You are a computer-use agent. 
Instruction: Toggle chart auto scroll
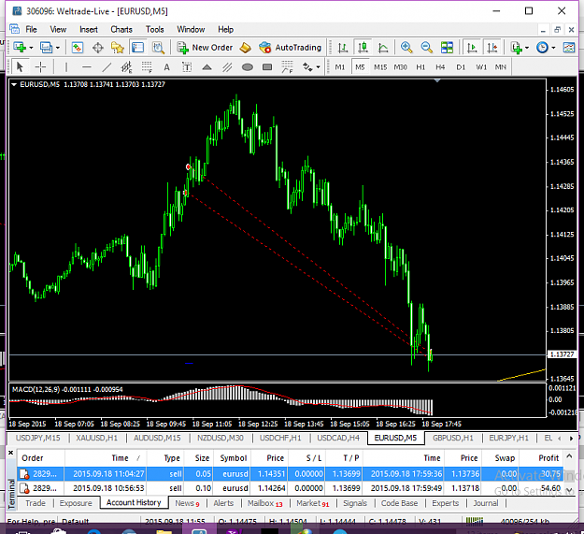[x=472, y=48]
